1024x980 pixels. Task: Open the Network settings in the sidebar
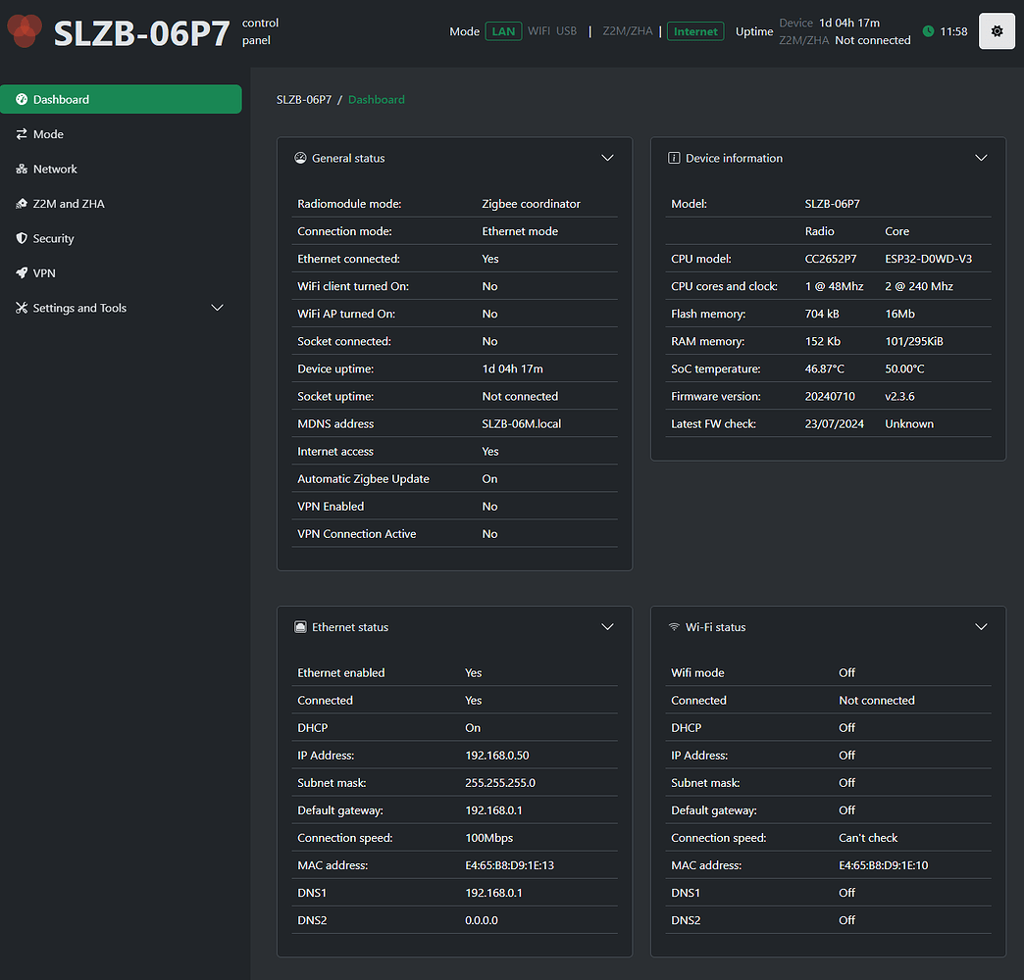[55, 169]
